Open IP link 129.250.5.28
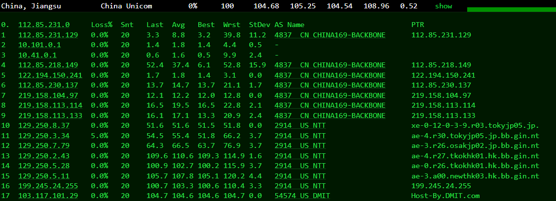 [x=44, y=166]
